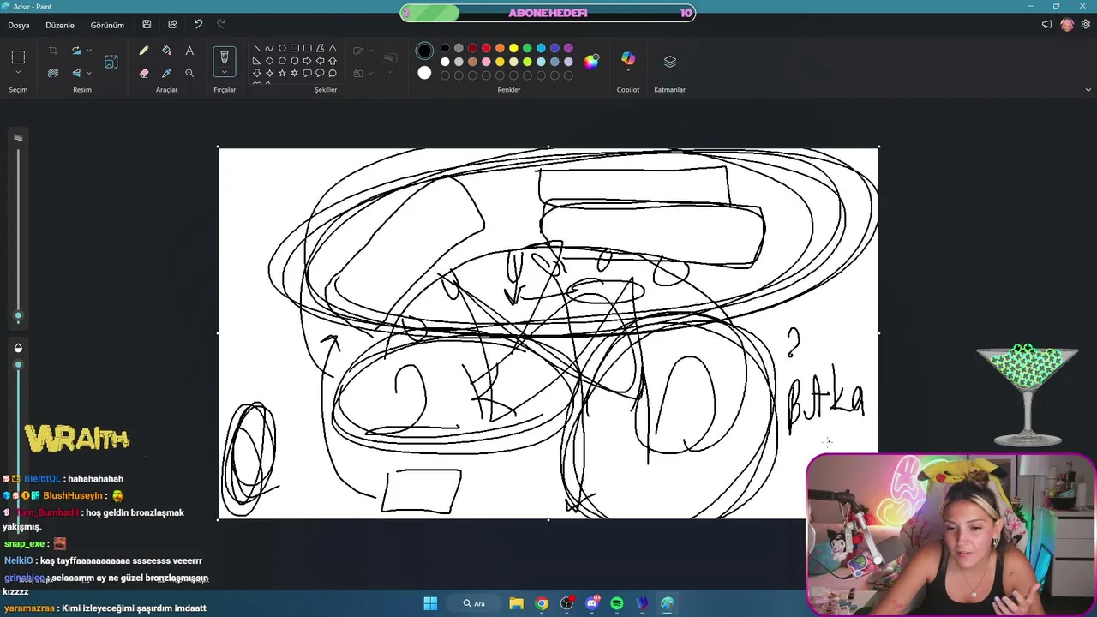The width and height of the screenshot is (1097, 617).
Task: Open the Brushes (Fırçalar) dropdown
Action: pyautogui.click(x=225, y=73)
